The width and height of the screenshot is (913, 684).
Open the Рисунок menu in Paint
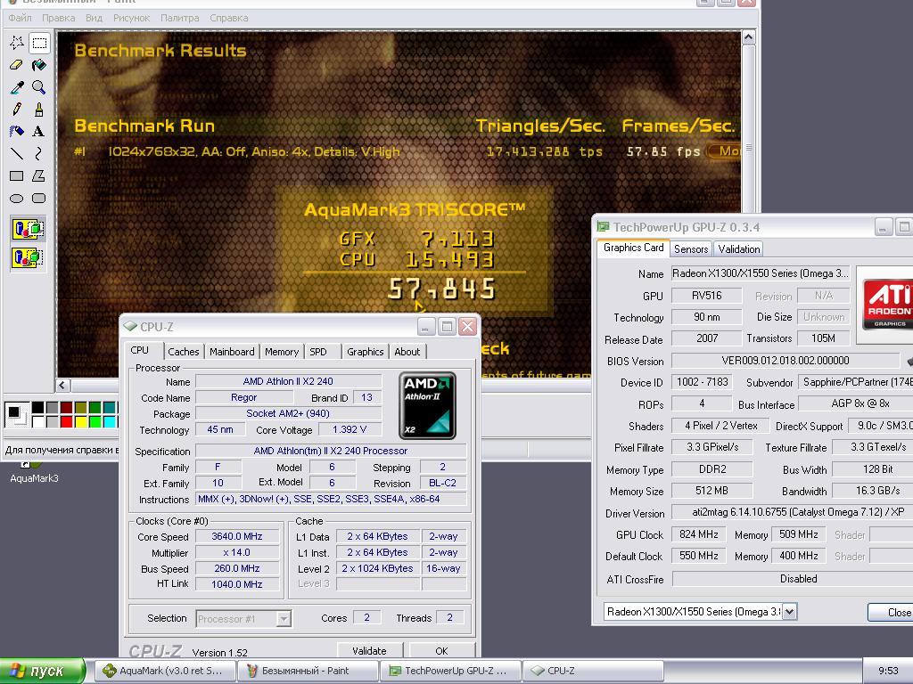132,18
